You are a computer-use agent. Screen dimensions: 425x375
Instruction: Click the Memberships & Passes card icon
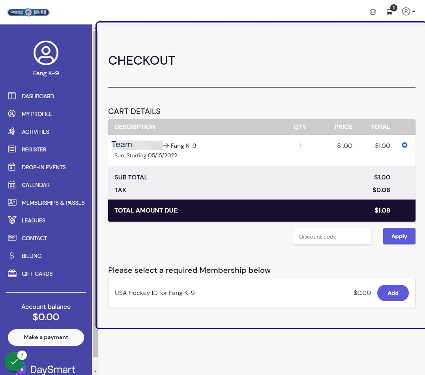tap(12, 202)
